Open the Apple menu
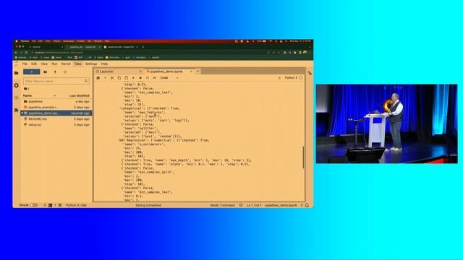Viewport: 463px width, 260px height. 17,41
